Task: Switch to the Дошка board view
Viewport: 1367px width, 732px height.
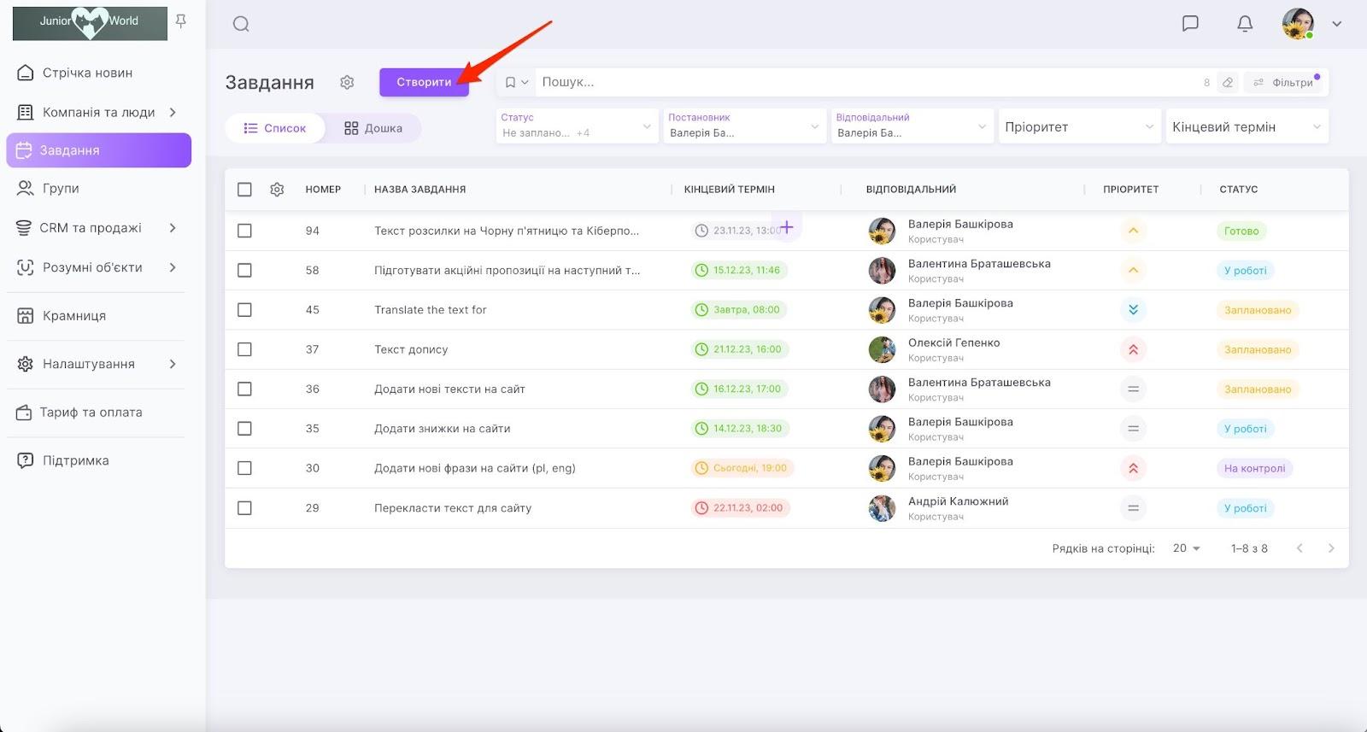Action: click(x=373, y=128)
